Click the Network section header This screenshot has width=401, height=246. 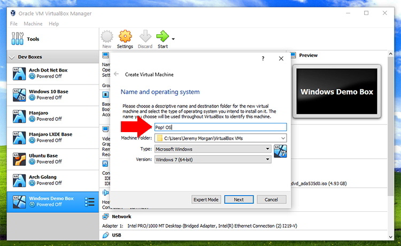121,217
